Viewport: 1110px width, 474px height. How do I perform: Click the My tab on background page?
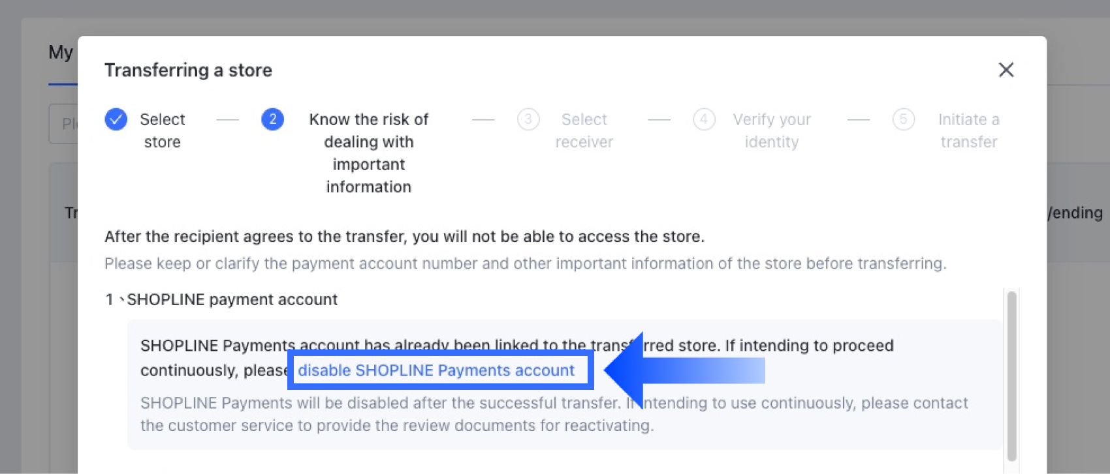click(x=61, y=52)
